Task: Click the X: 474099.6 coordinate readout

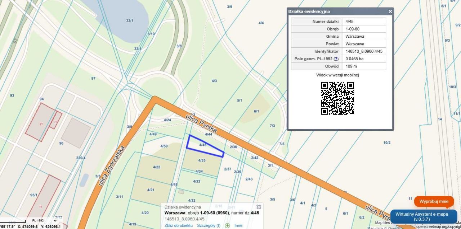Action: (x=27, y=226)
